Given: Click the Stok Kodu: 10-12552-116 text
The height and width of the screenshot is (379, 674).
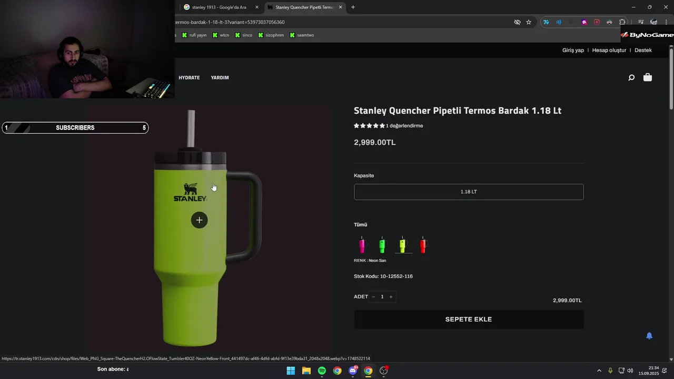Looking at the screenshot, I should [x=383, y=276].
